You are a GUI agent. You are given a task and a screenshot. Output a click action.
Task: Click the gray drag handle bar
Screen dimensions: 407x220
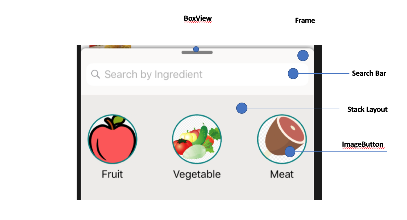197,52
